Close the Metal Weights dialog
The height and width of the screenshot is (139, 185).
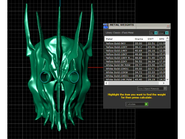coord(168,26)
